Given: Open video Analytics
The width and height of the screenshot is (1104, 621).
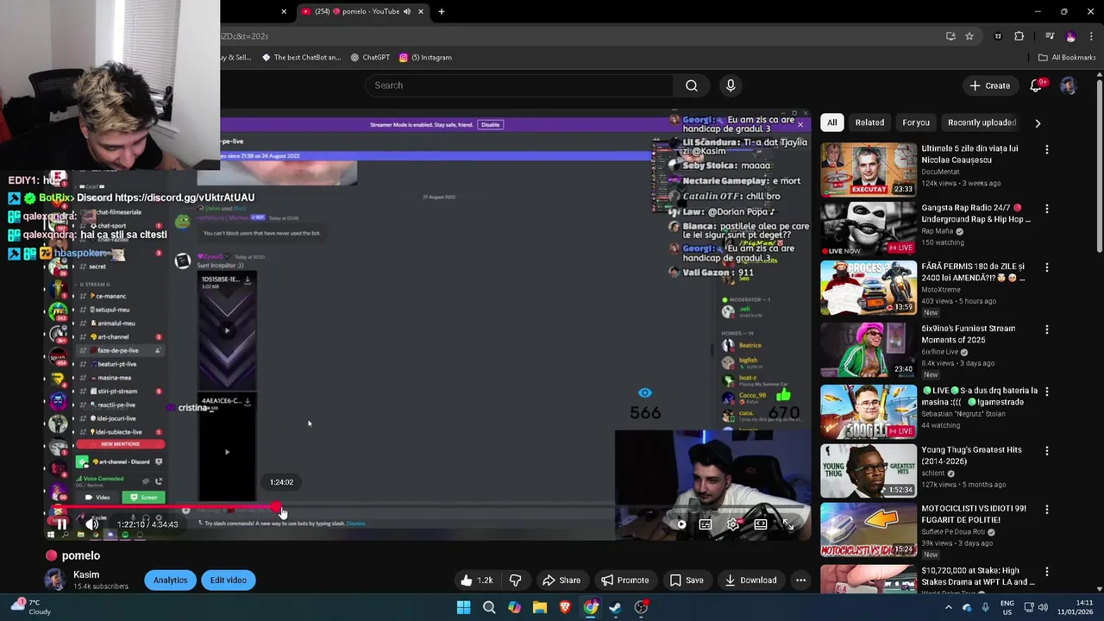Looking at the screenshot, I should [x=170, y=580].
